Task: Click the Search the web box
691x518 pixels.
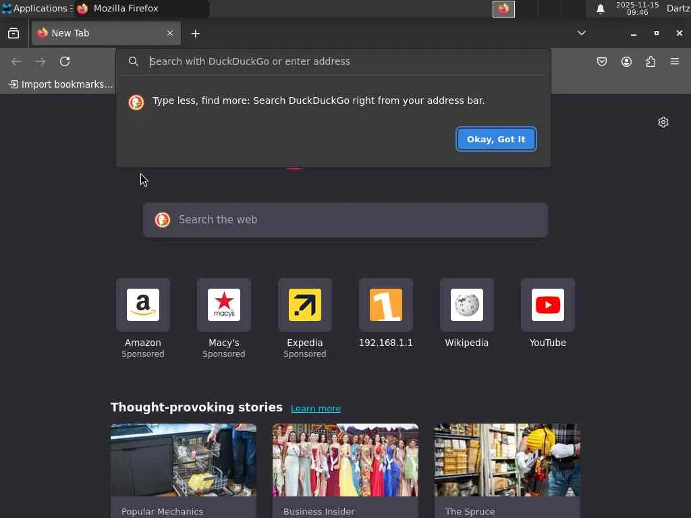Action: click(x=345, y=220)
